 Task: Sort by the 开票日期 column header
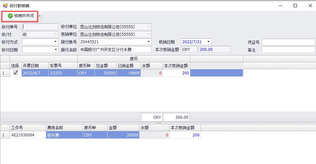(x=35, y=66)
